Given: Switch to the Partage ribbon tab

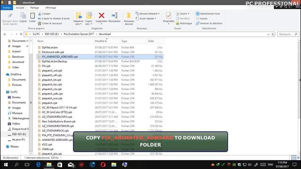Looking at the screenshot, I should [x=34, y=8].
